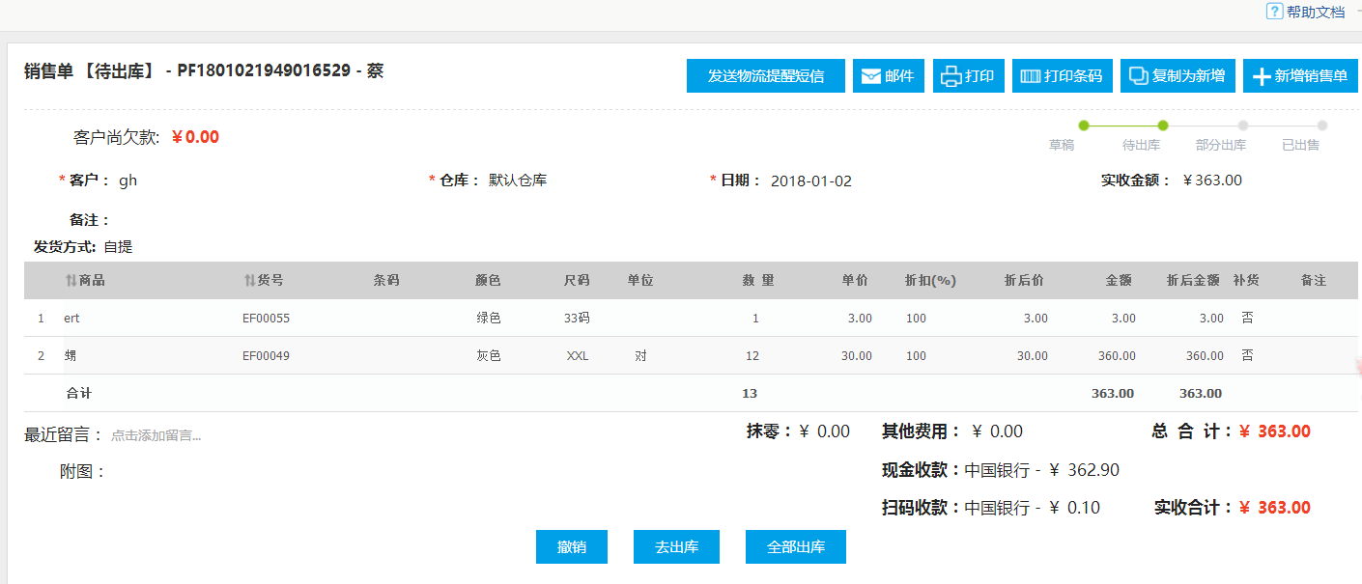Click the 全部出库 button
Image resolution: width=1362 pixels, height=584 pixels.
click(796, 546)
